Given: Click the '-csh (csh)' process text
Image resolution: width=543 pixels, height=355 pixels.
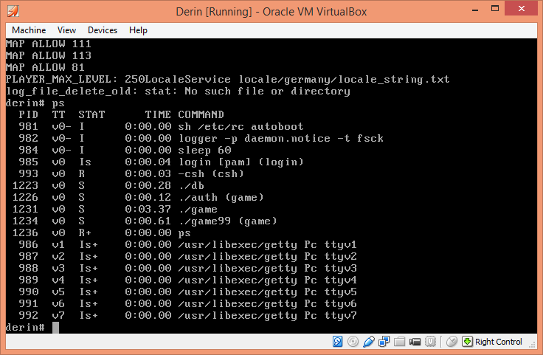Looking at the screenshot, I should (211, 173).
